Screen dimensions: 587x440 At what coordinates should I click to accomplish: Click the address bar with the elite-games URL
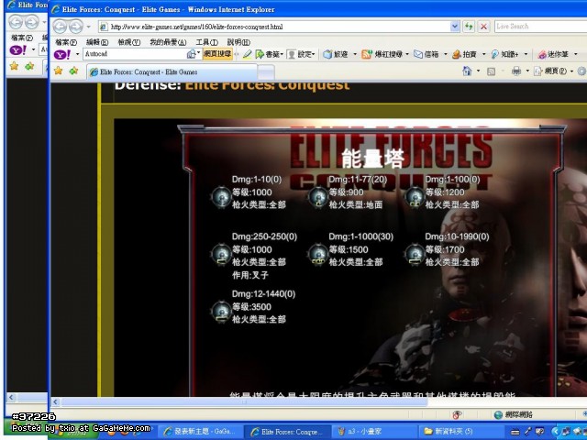click(274, 27)
